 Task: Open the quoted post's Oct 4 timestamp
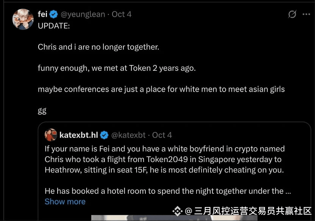pos(162,135)
